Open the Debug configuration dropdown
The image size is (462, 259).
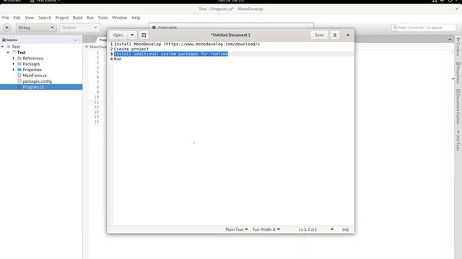click(36, 27)
